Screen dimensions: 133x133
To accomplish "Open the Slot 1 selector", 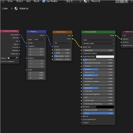I will click(x=73, y=1).
